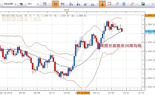Click the highlighted 03/12/2016 date label
This screenshot has width=155, height=95.
pos(83,93)
